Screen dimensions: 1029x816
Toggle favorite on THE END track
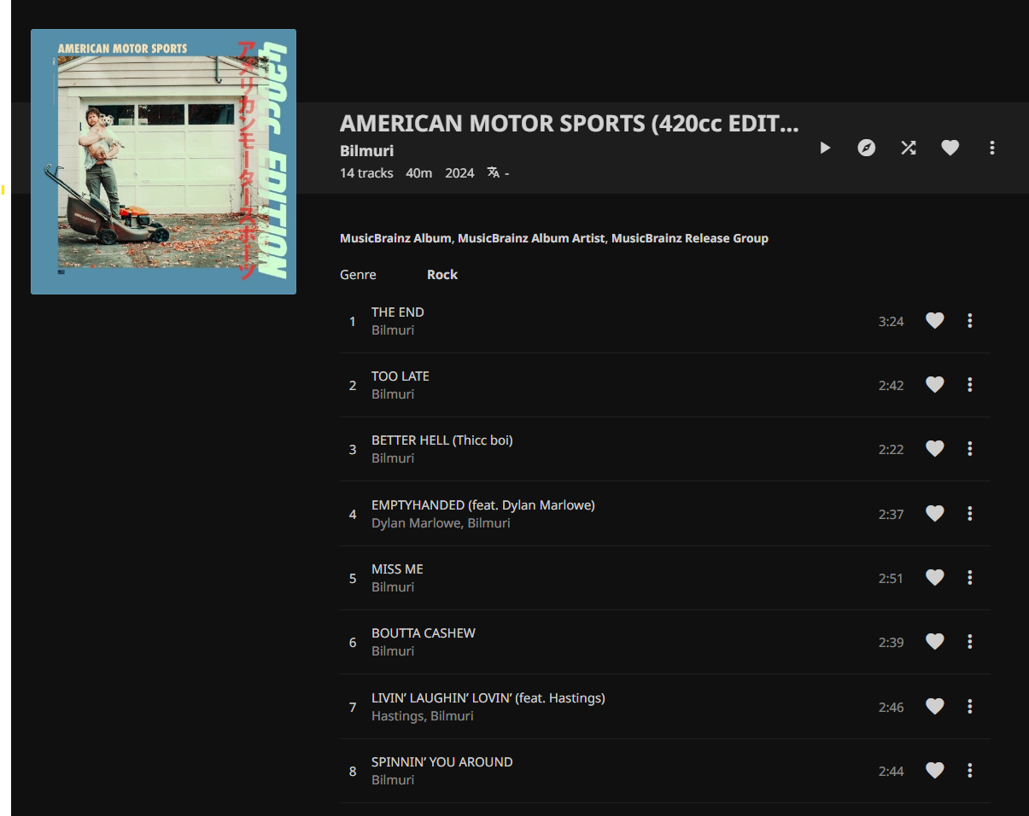coord(935,321)
